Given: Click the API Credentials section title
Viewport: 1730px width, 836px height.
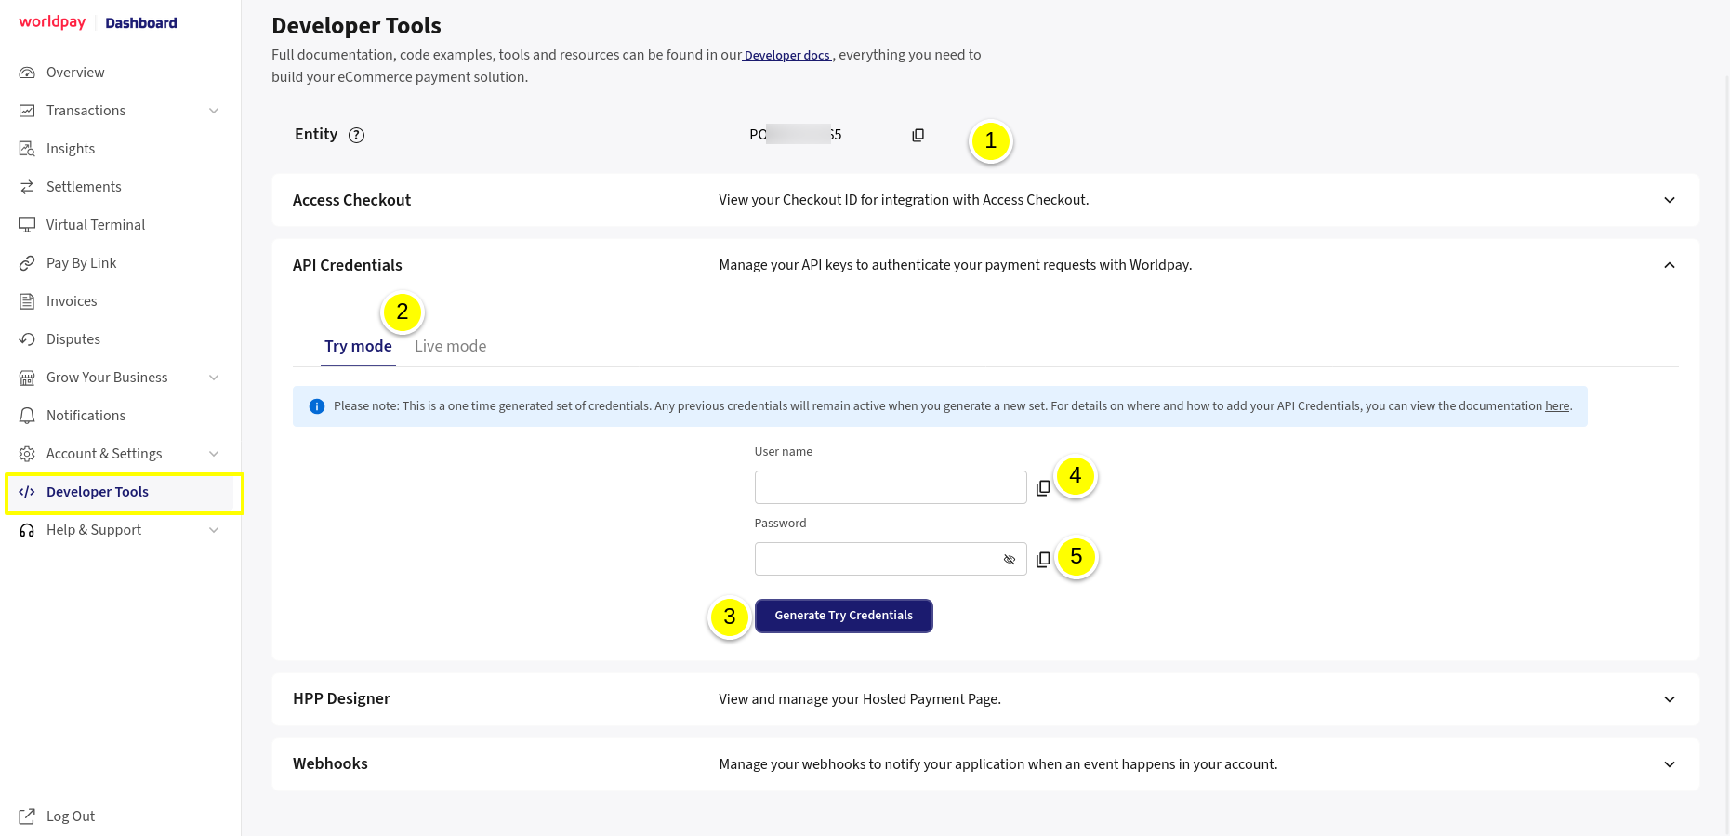Looking at the screenshot, I should tap(348, 265).
